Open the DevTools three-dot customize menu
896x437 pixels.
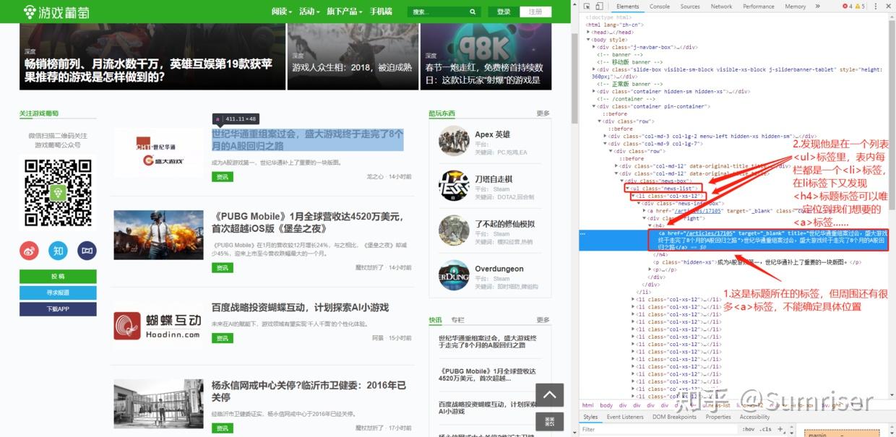[875, 7]
